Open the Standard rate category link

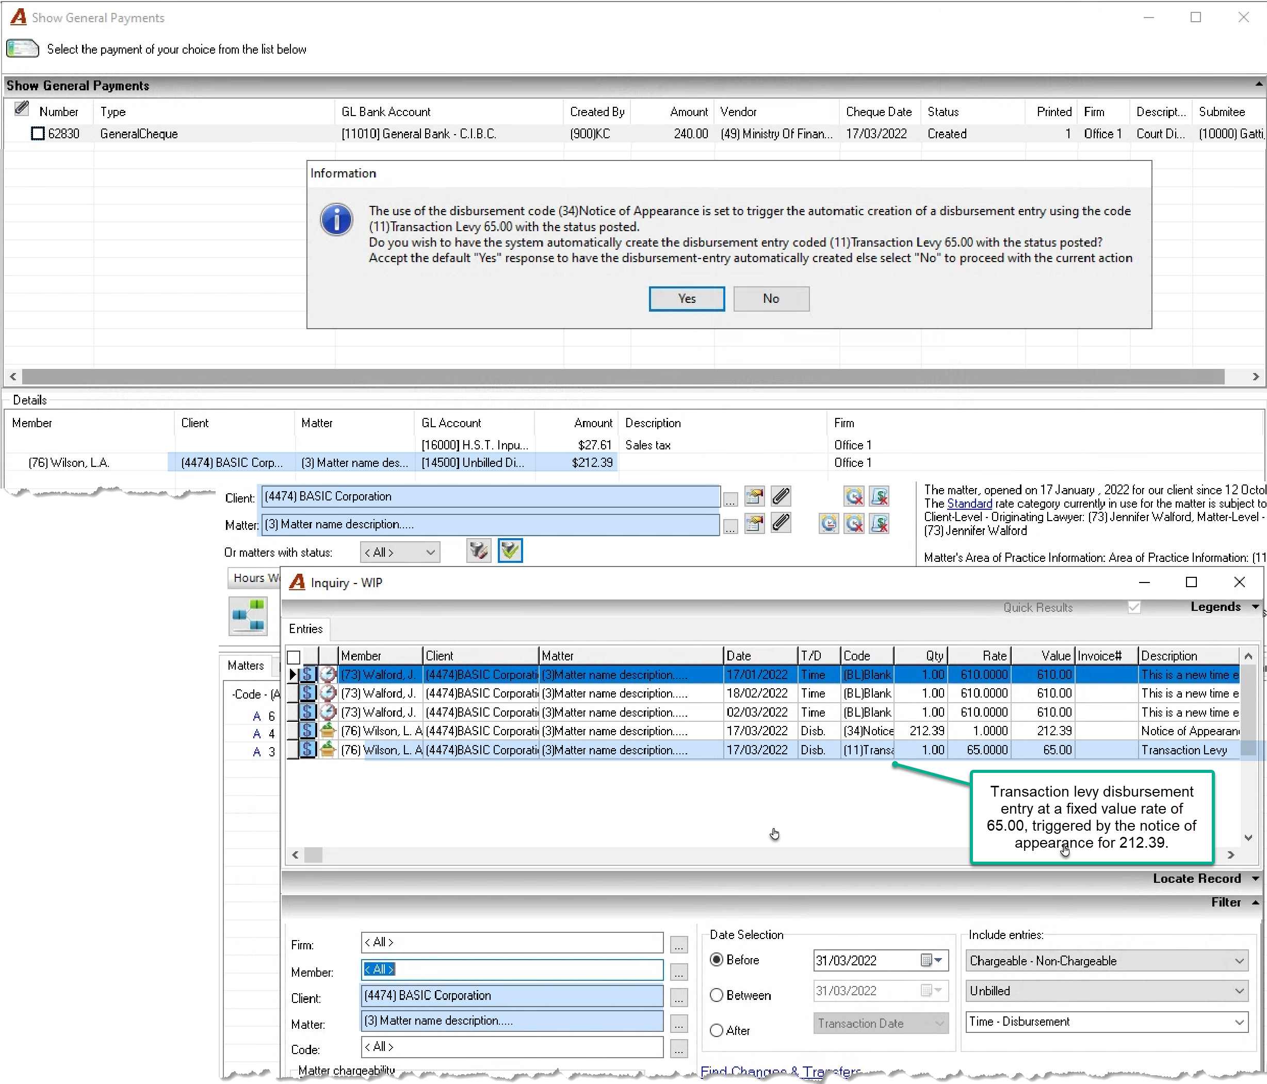(x=969, y=504)
